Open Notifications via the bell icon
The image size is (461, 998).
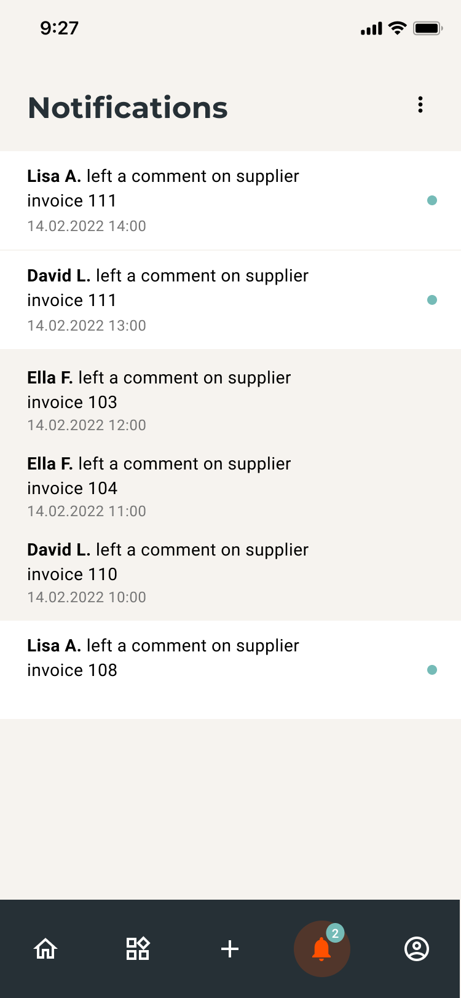(x=322, y=951)
